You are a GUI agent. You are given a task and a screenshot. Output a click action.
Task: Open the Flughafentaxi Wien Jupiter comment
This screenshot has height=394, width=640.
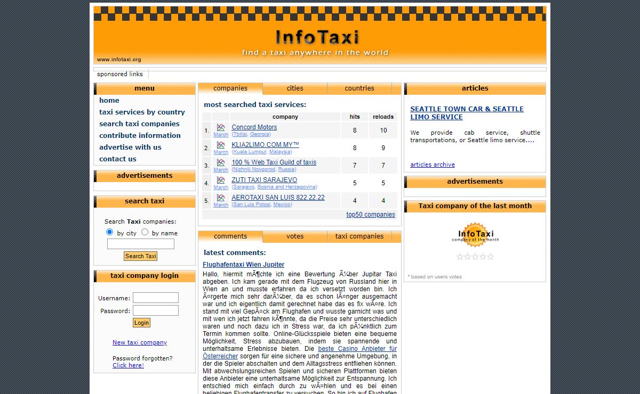243,265
